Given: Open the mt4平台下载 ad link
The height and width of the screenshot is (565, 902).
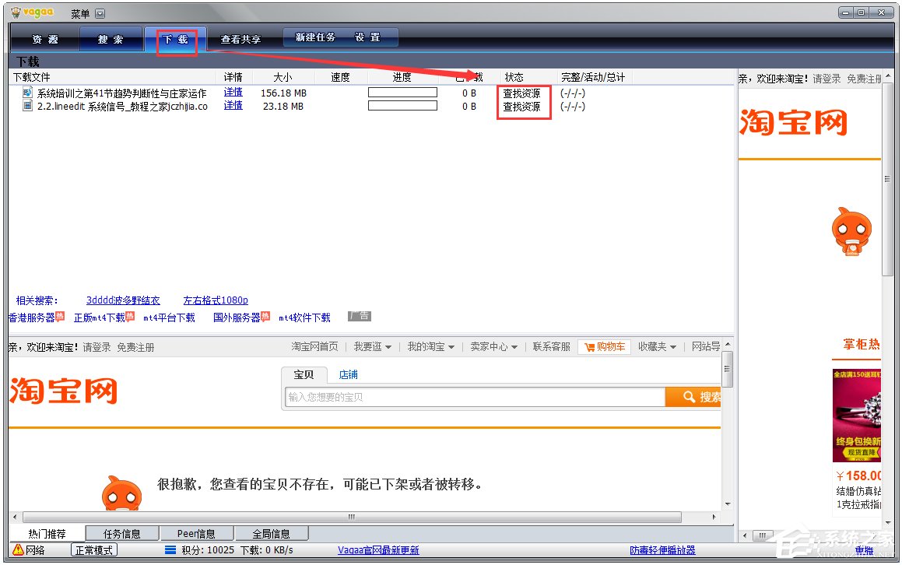Looking at the screenshot, I should [x=169, y=318].
